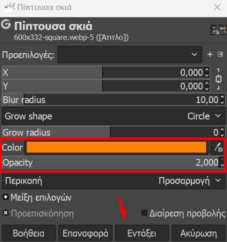Screen dimensions: 227x242
Task: Click the GEGL logo icon
Action: point(6,25)
